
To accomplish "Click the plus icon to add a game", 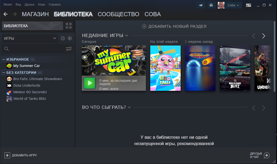I will 7,155.
